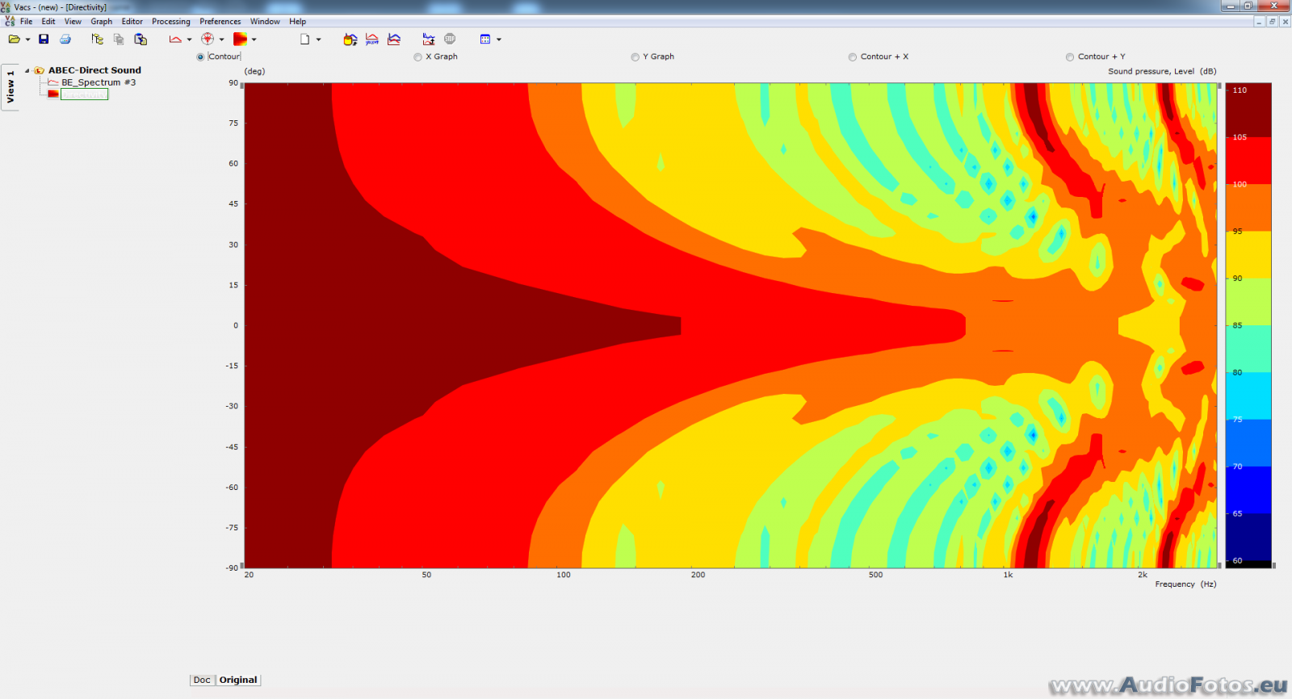Click the (deg) axis unit label
Image resolution: width=1292 pixels, height=699 pixels.
point(254,71)
